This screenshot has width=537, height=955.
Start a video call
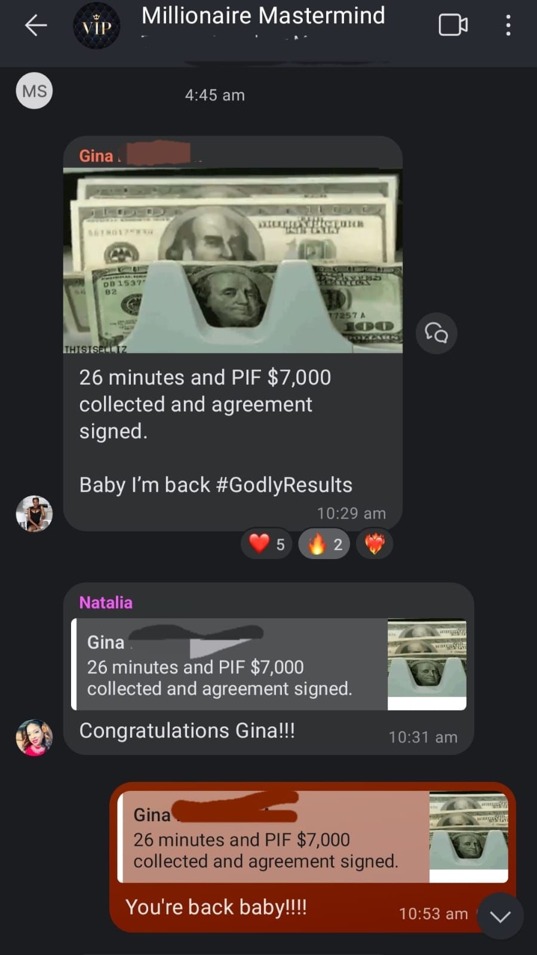(453, 25)
